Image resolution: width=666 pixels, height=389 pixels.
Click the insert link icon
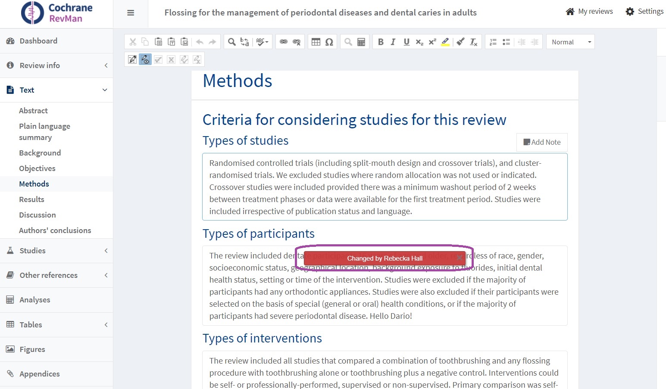284,42
